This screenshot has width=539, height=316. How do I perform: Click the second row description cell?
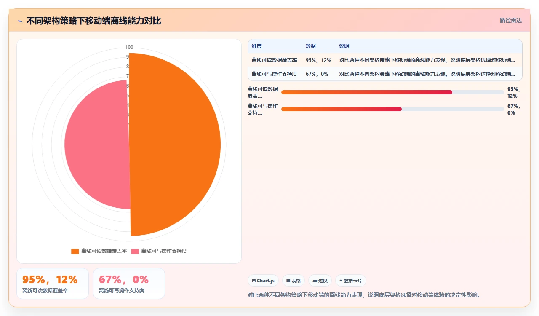[429, 74]
